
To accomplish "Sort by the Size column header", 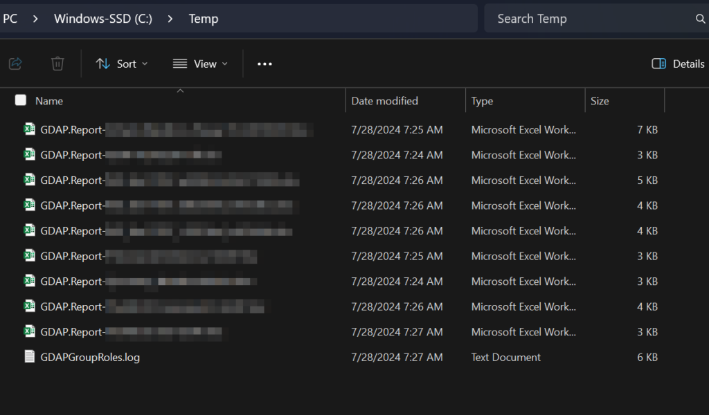I will click(x=600, y=101).
